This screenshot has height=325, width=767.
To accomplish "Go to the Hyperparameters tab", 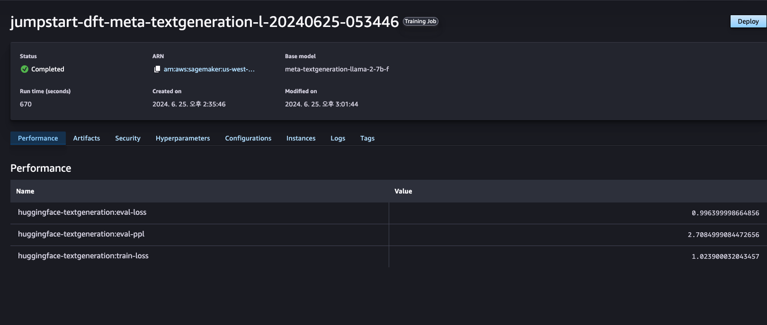I will click(183, 138).
